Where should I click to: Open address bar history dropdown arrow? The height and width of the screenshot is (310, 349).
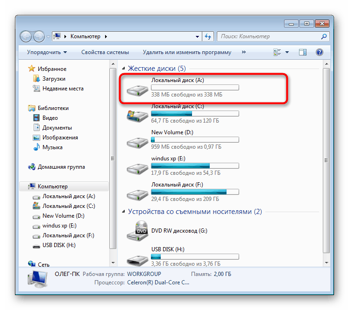[x=197, y=36]
